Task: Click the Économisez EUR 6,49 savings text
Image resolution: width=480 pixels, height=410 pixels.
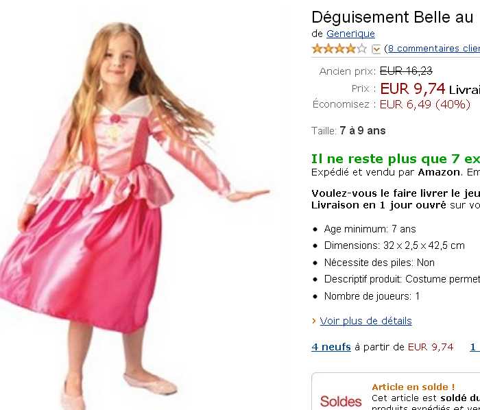Action: [x=392, y=105]
